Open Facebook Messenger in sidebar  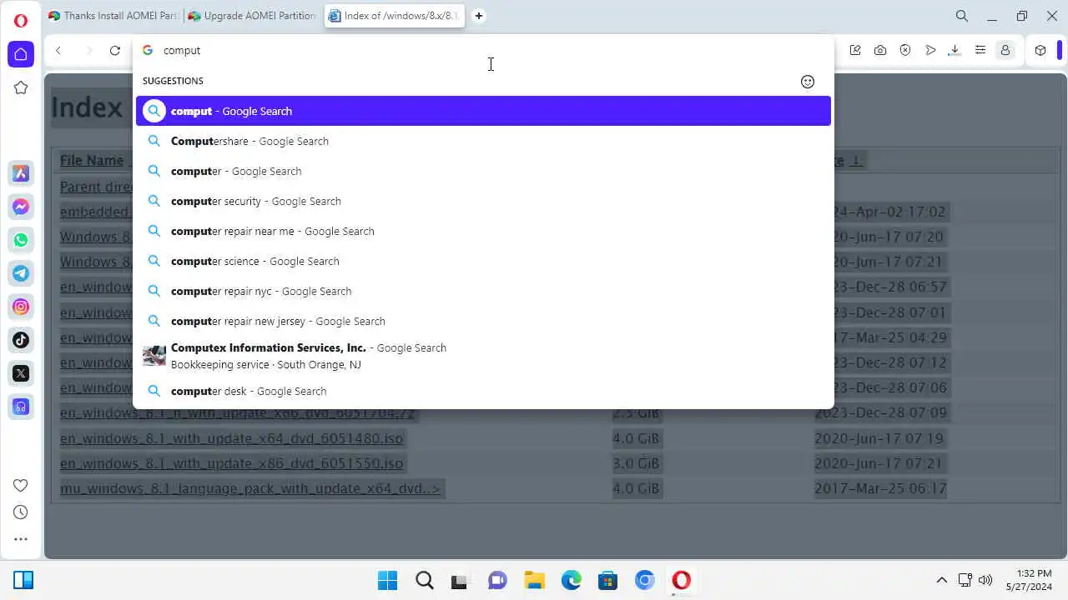21,207
